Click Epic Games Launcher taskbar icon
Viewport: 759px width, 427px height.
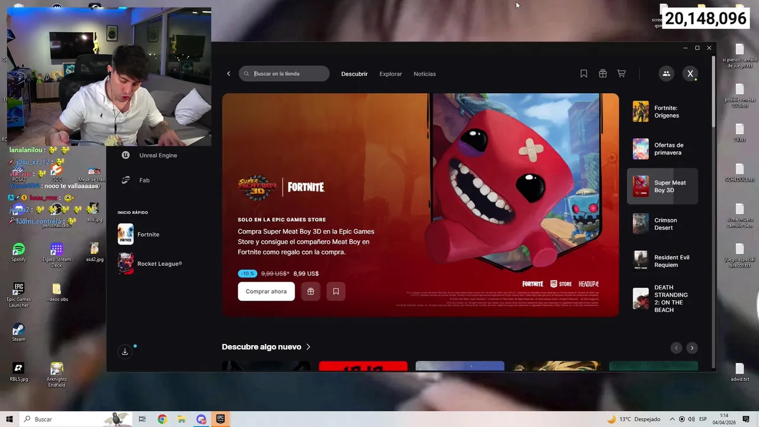tap(221, 419)
